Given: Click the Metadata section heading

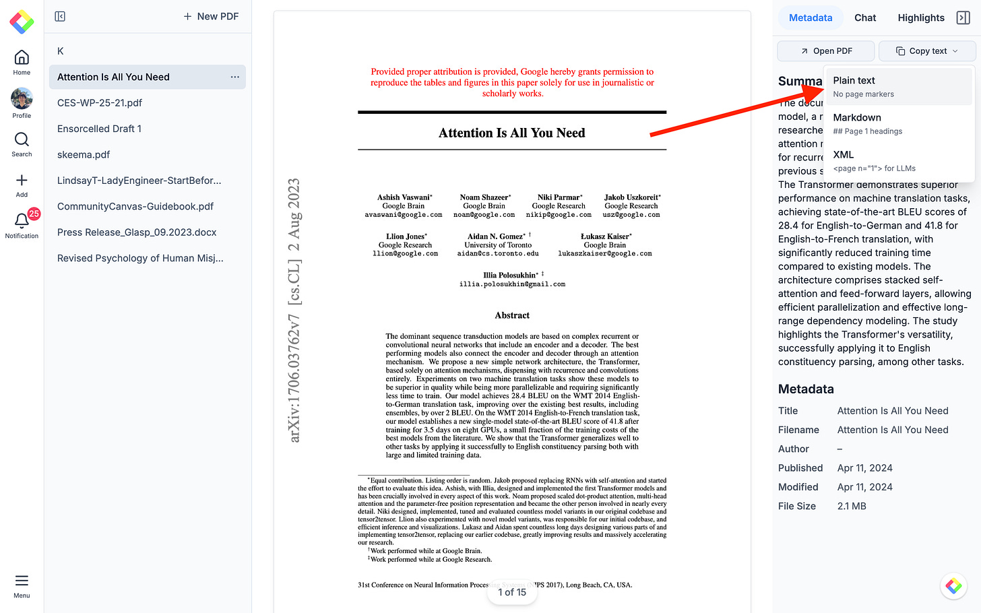Looking at the screenshot, I should click(806, 389).
